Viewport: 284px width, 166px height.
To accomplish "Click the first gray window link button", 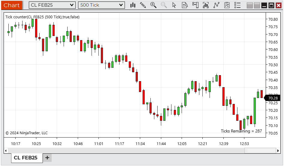I will [x=249, y=5].
